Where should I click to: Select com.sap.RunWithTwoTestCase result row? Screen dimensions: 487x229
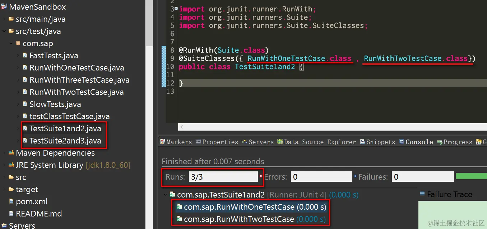251,219
